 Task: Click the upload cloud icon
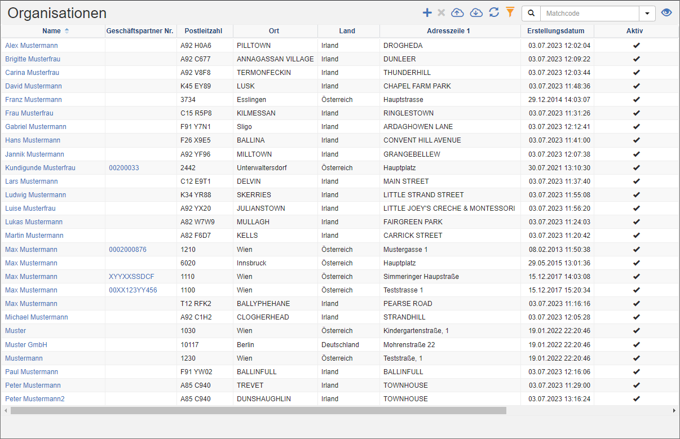coord(457,12)
